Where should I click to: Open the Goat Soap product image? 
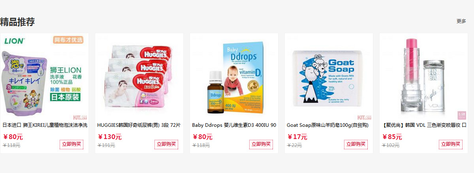pos(329,77)
